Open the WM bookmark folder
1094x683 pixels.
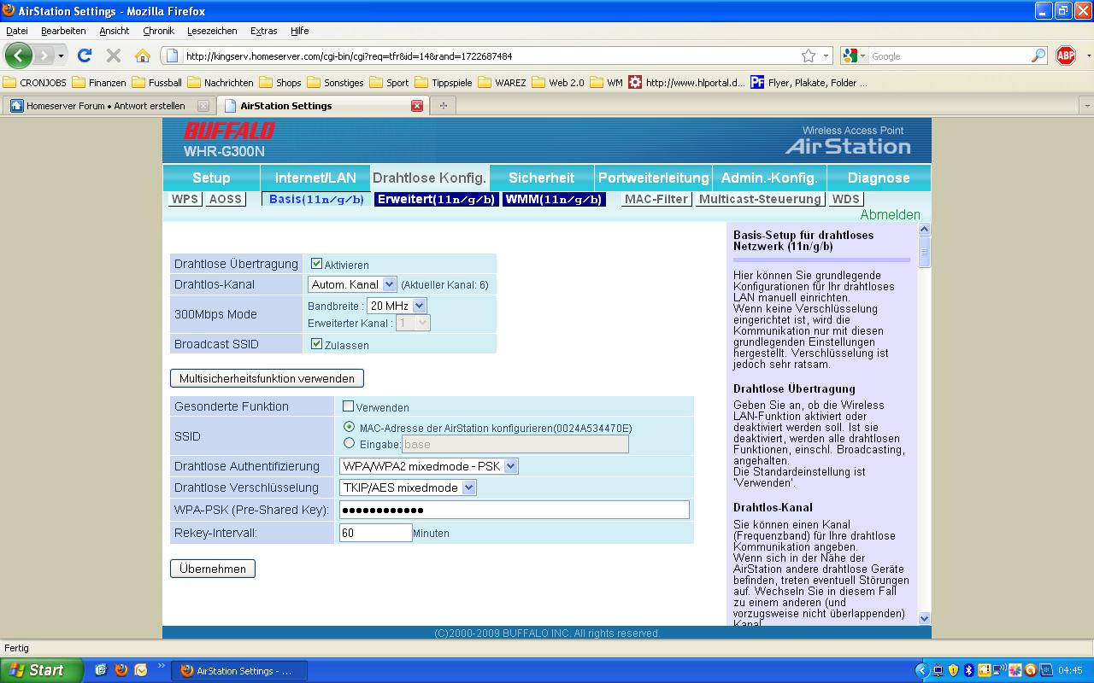[x=607, y=83]
